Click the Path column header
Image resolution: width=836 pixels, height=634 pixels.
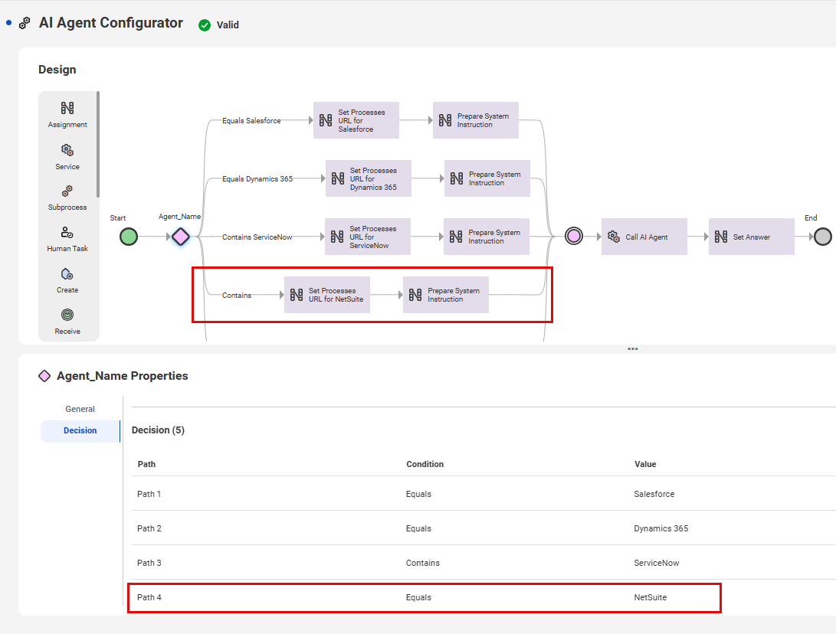coord(146,464)
